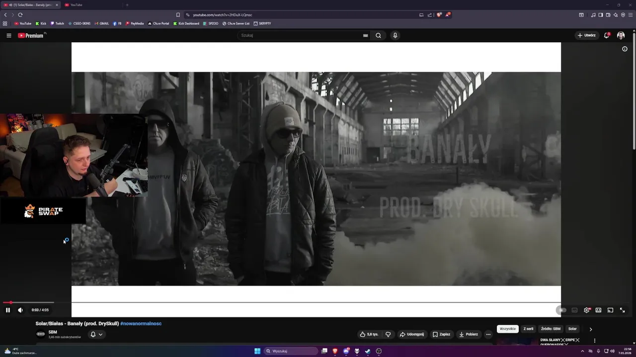Open a new browser tab

pyautogui.click(x=127, y=5)
